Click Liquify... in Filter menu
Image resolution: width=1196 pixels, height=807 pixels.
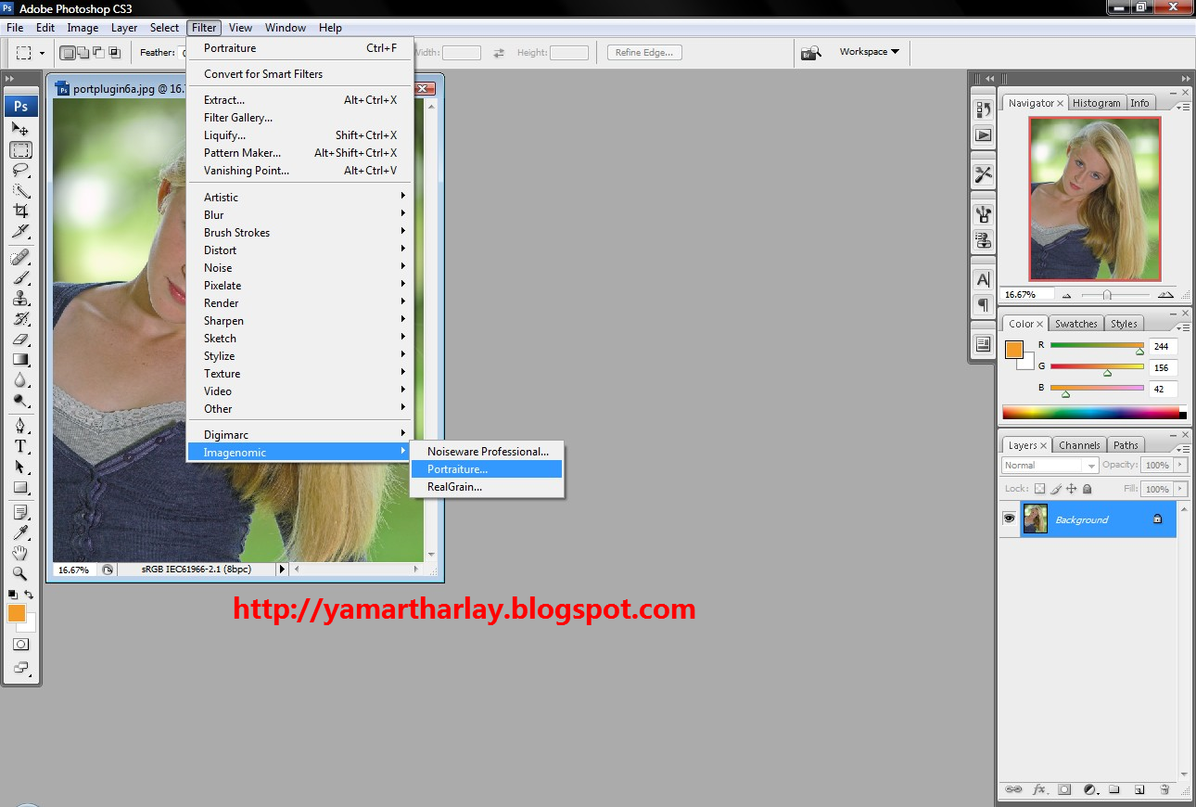[299, 135]
